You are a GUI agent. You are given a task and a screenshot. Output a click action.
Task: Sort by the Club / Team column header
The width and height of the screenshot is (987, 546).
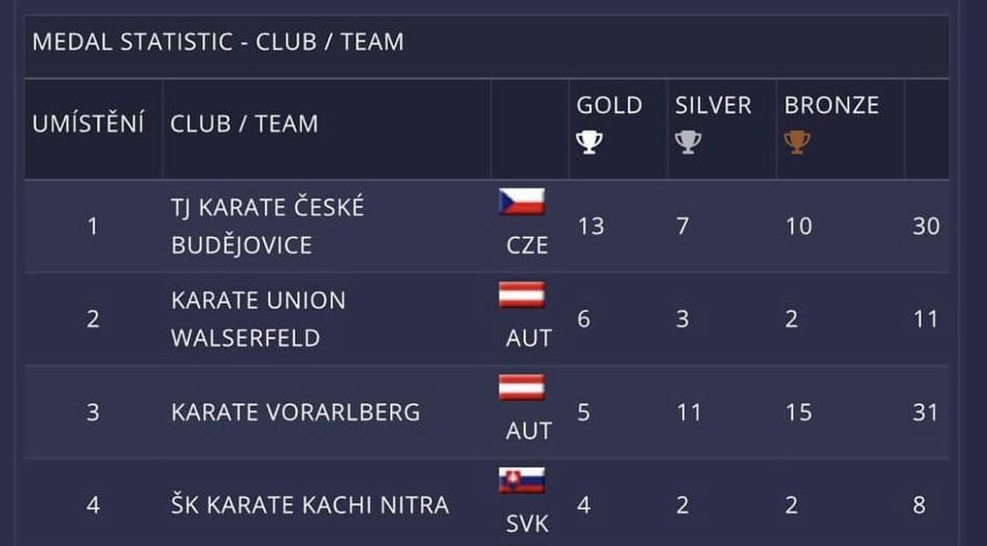(x=244, y=124)
